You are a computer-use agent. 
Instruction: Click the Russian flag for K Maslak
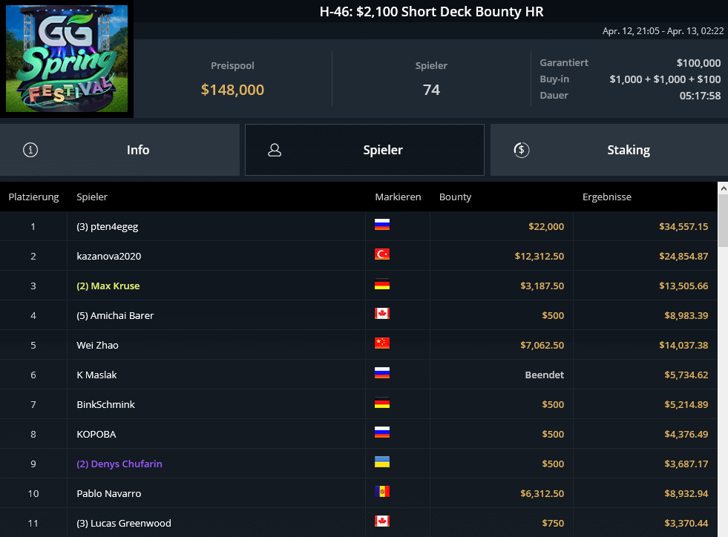click(x=382, y=373)
